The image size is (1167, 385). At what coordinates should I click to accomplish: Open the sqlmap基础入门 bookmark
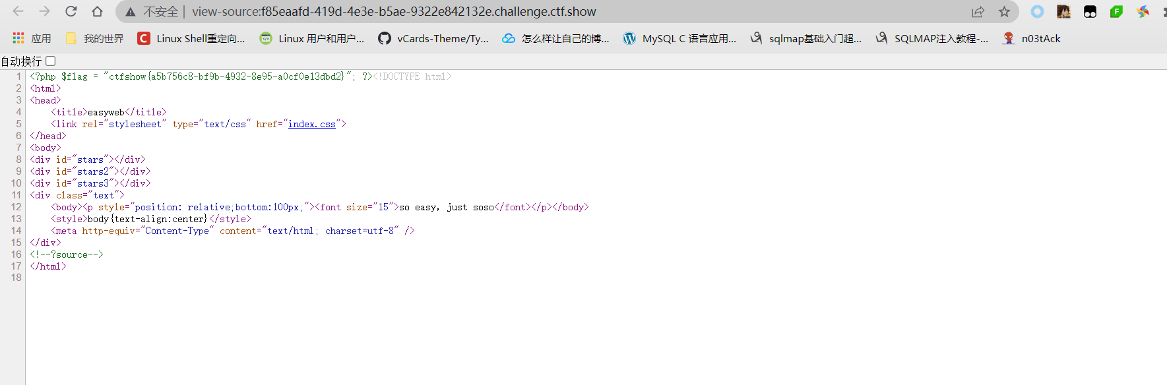pos(805,38)
